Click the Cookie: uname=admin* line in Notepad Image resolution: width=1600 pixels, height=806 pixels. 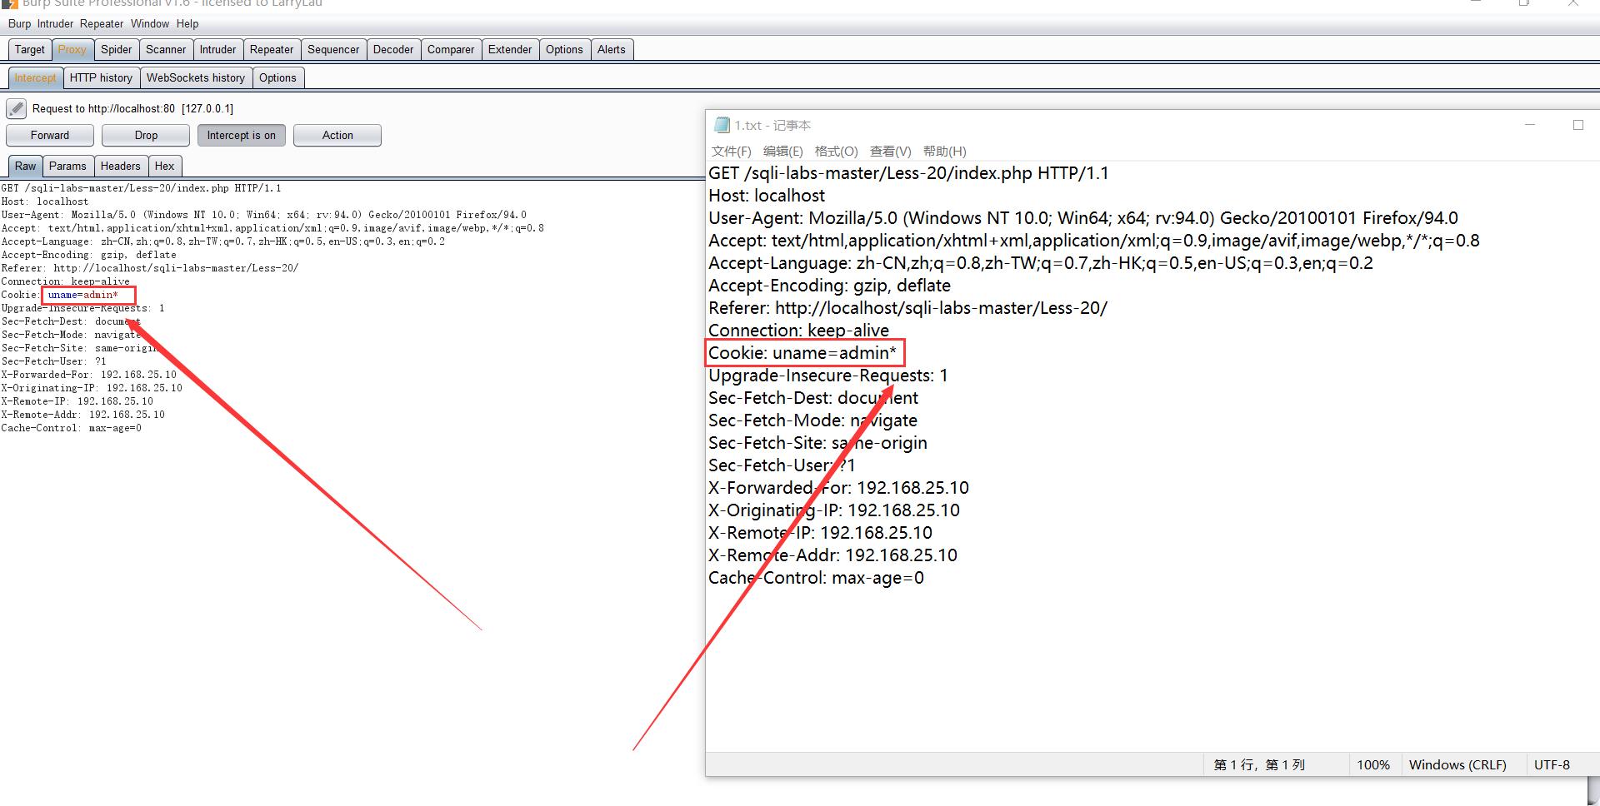[802, 353]
